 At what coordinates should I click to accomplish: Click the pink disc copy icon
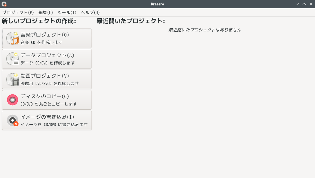[13, 100]
